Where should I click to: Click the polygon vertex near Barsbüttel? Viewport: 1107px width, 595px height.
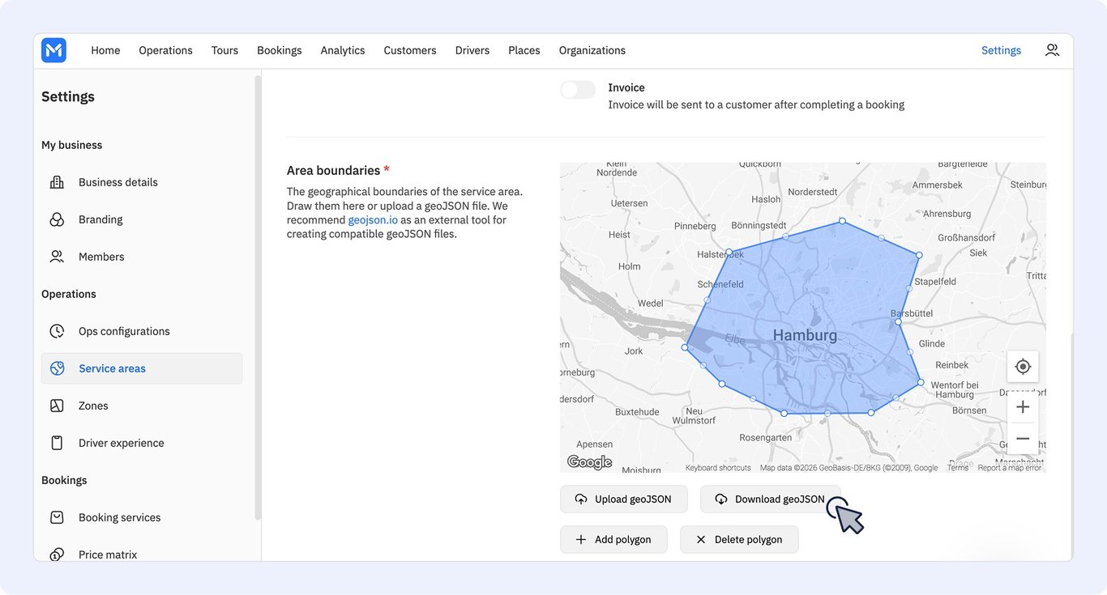898,322
